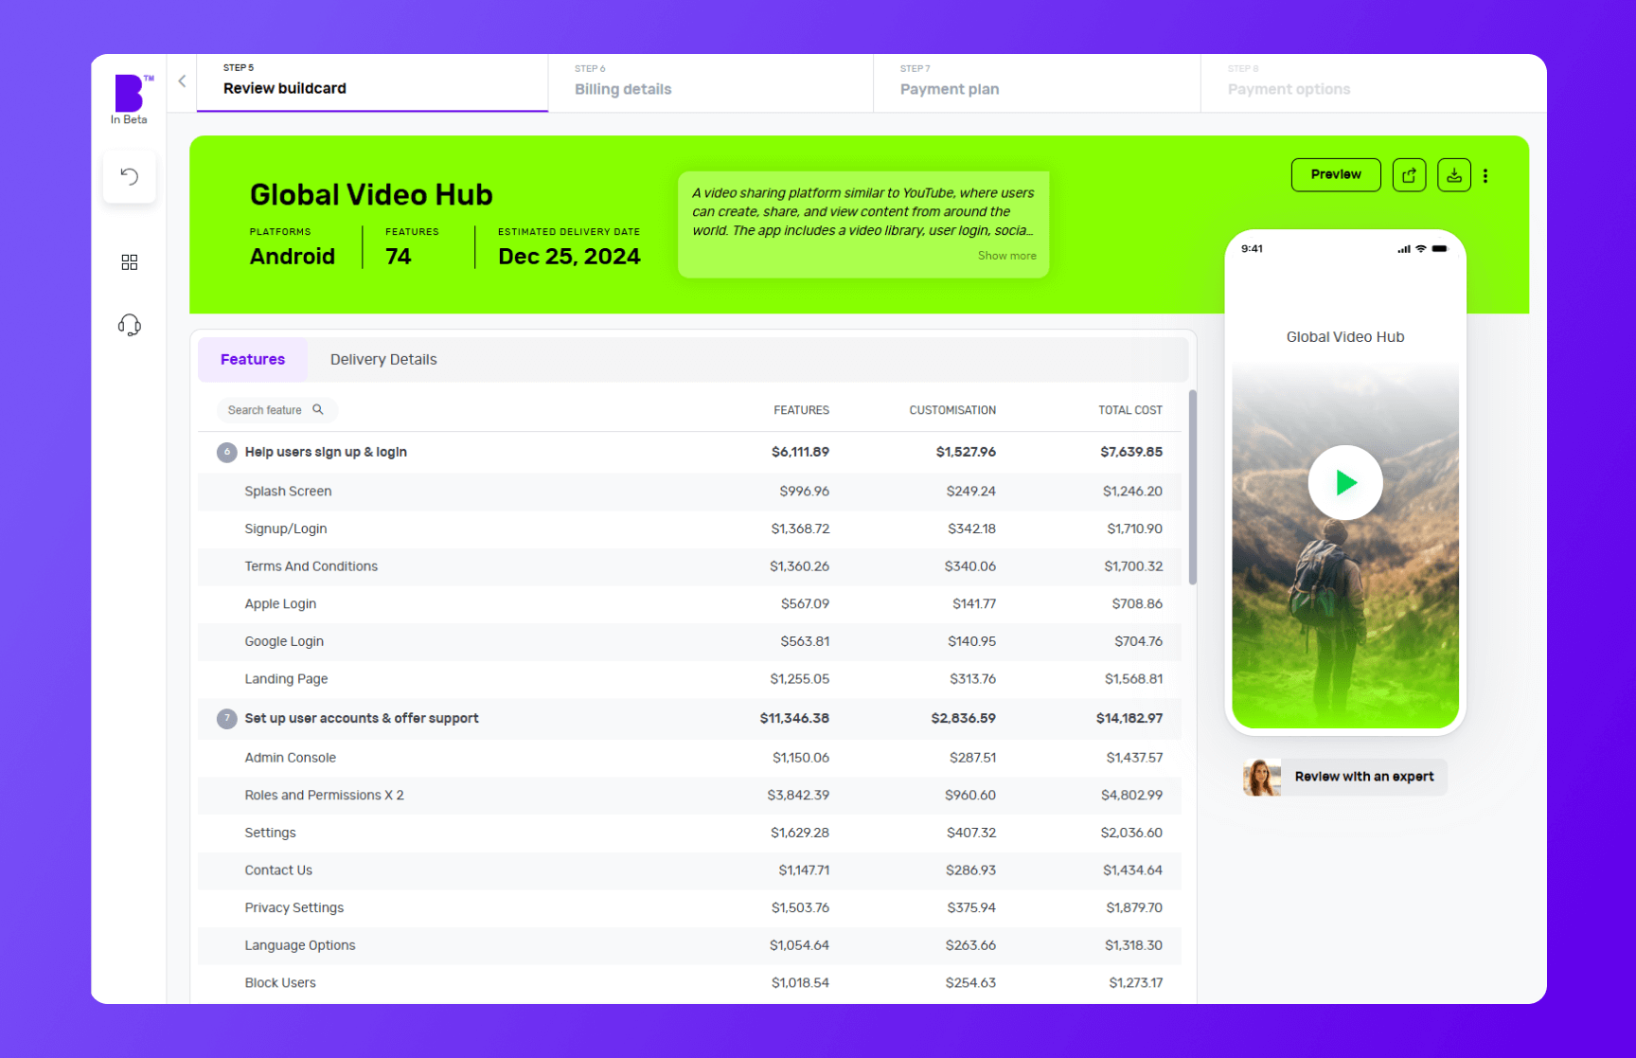Screen dimensions: 1636x1058
Task: Open Step 5 Review buildcard tab
Action: [372, 82]
